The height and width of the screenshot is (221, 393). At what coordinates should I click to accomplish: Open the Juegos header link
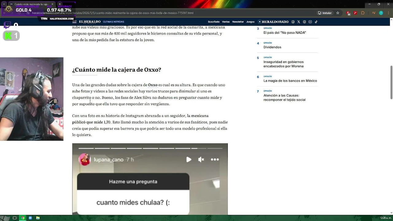click(x=250, y=22)
